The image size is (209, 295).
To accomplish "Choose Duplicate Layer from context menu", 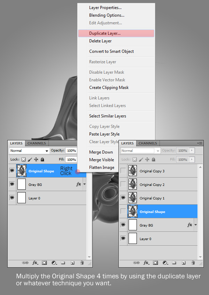I will (105, 33).
